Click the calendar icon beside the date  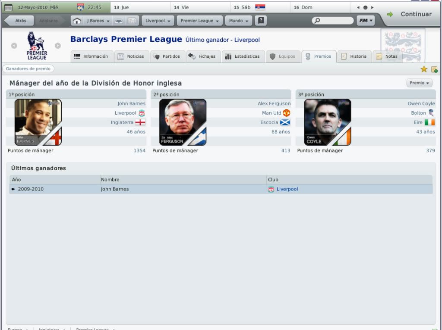(x=9, y=8)
